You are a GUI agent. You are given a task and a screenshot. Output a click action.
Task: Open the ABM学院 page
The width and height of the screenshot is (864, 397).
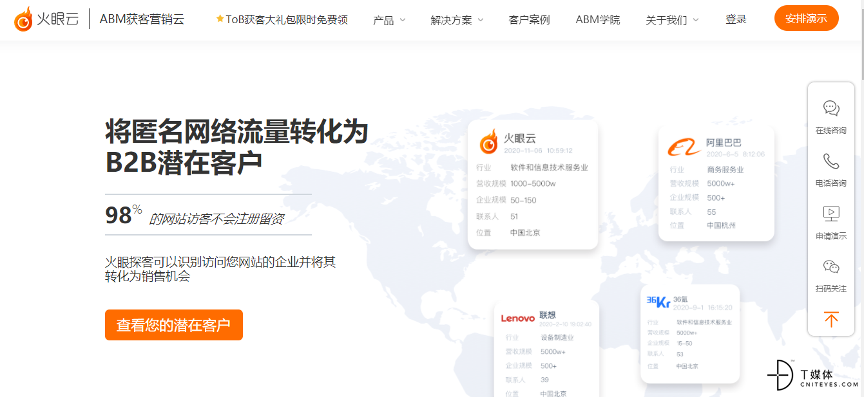pyautogui.click(x=598, y=20)
